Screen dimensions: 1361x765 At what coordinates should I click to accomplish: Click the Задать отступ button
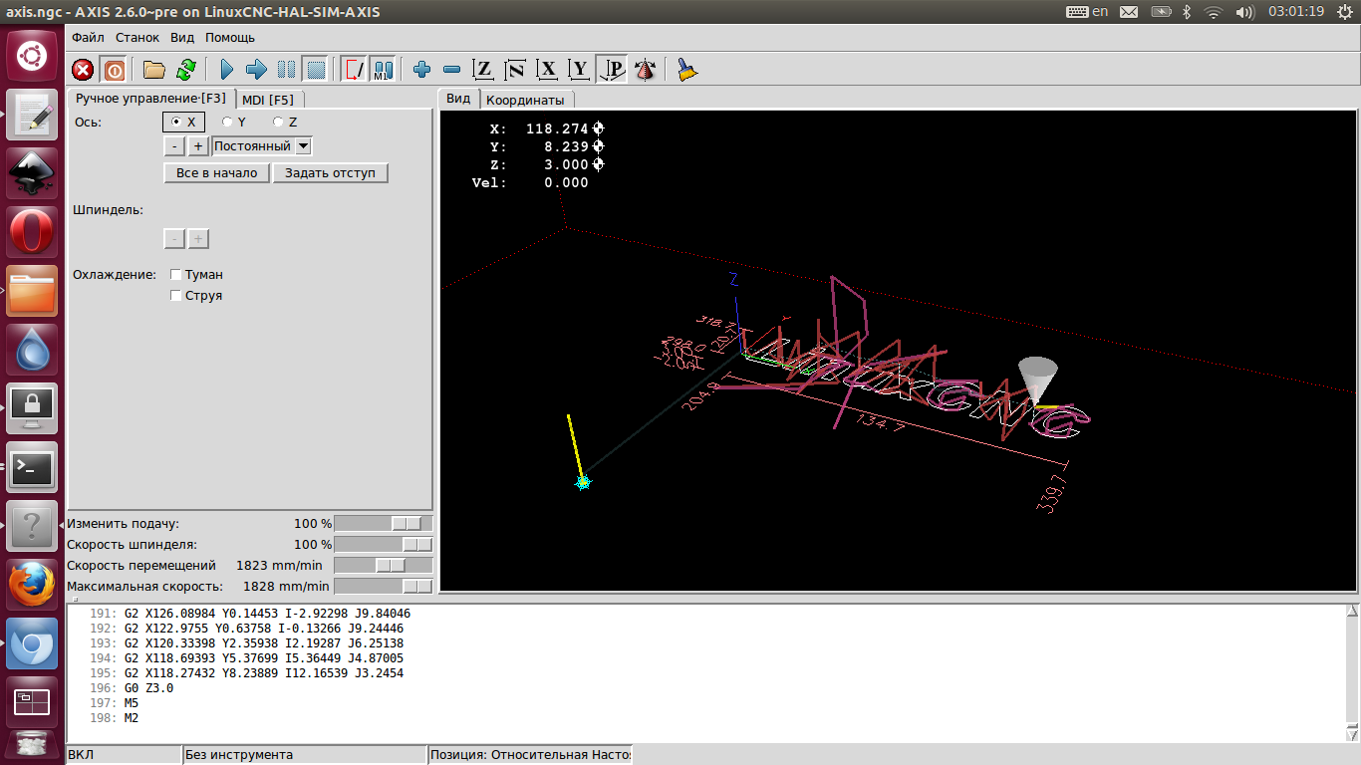pos(330,173)
